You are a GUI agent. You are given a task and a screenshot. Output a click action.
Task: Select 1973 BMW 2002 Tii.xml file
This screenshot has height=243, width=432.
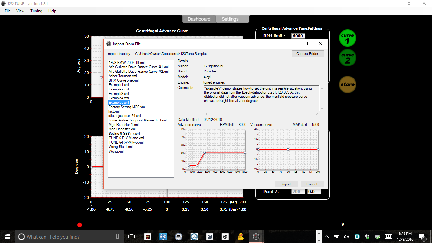pos(127,63)
